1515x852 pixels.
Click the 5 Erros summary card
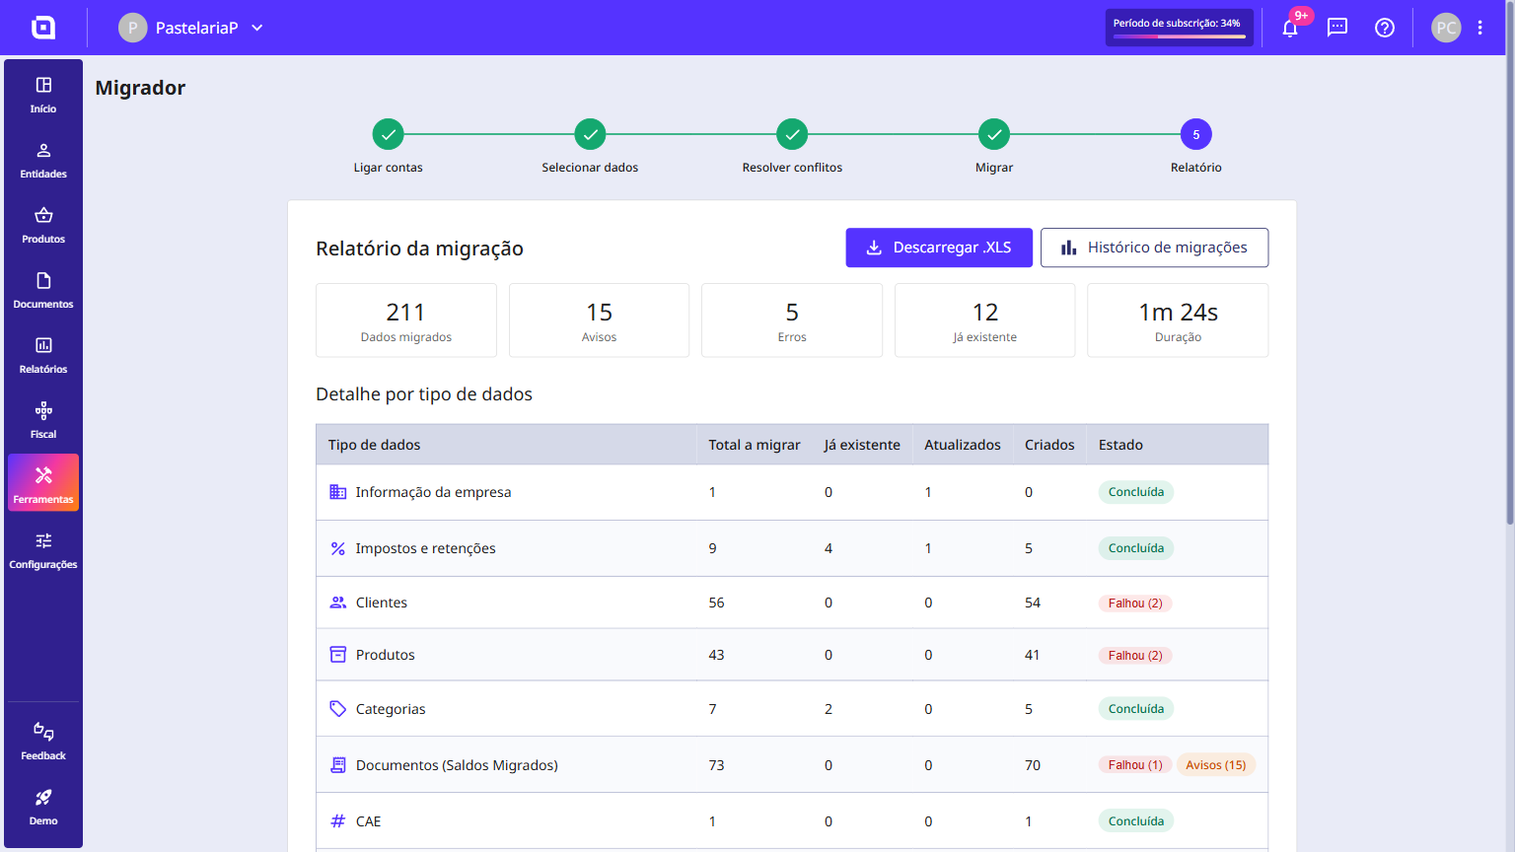coord(792,320)
